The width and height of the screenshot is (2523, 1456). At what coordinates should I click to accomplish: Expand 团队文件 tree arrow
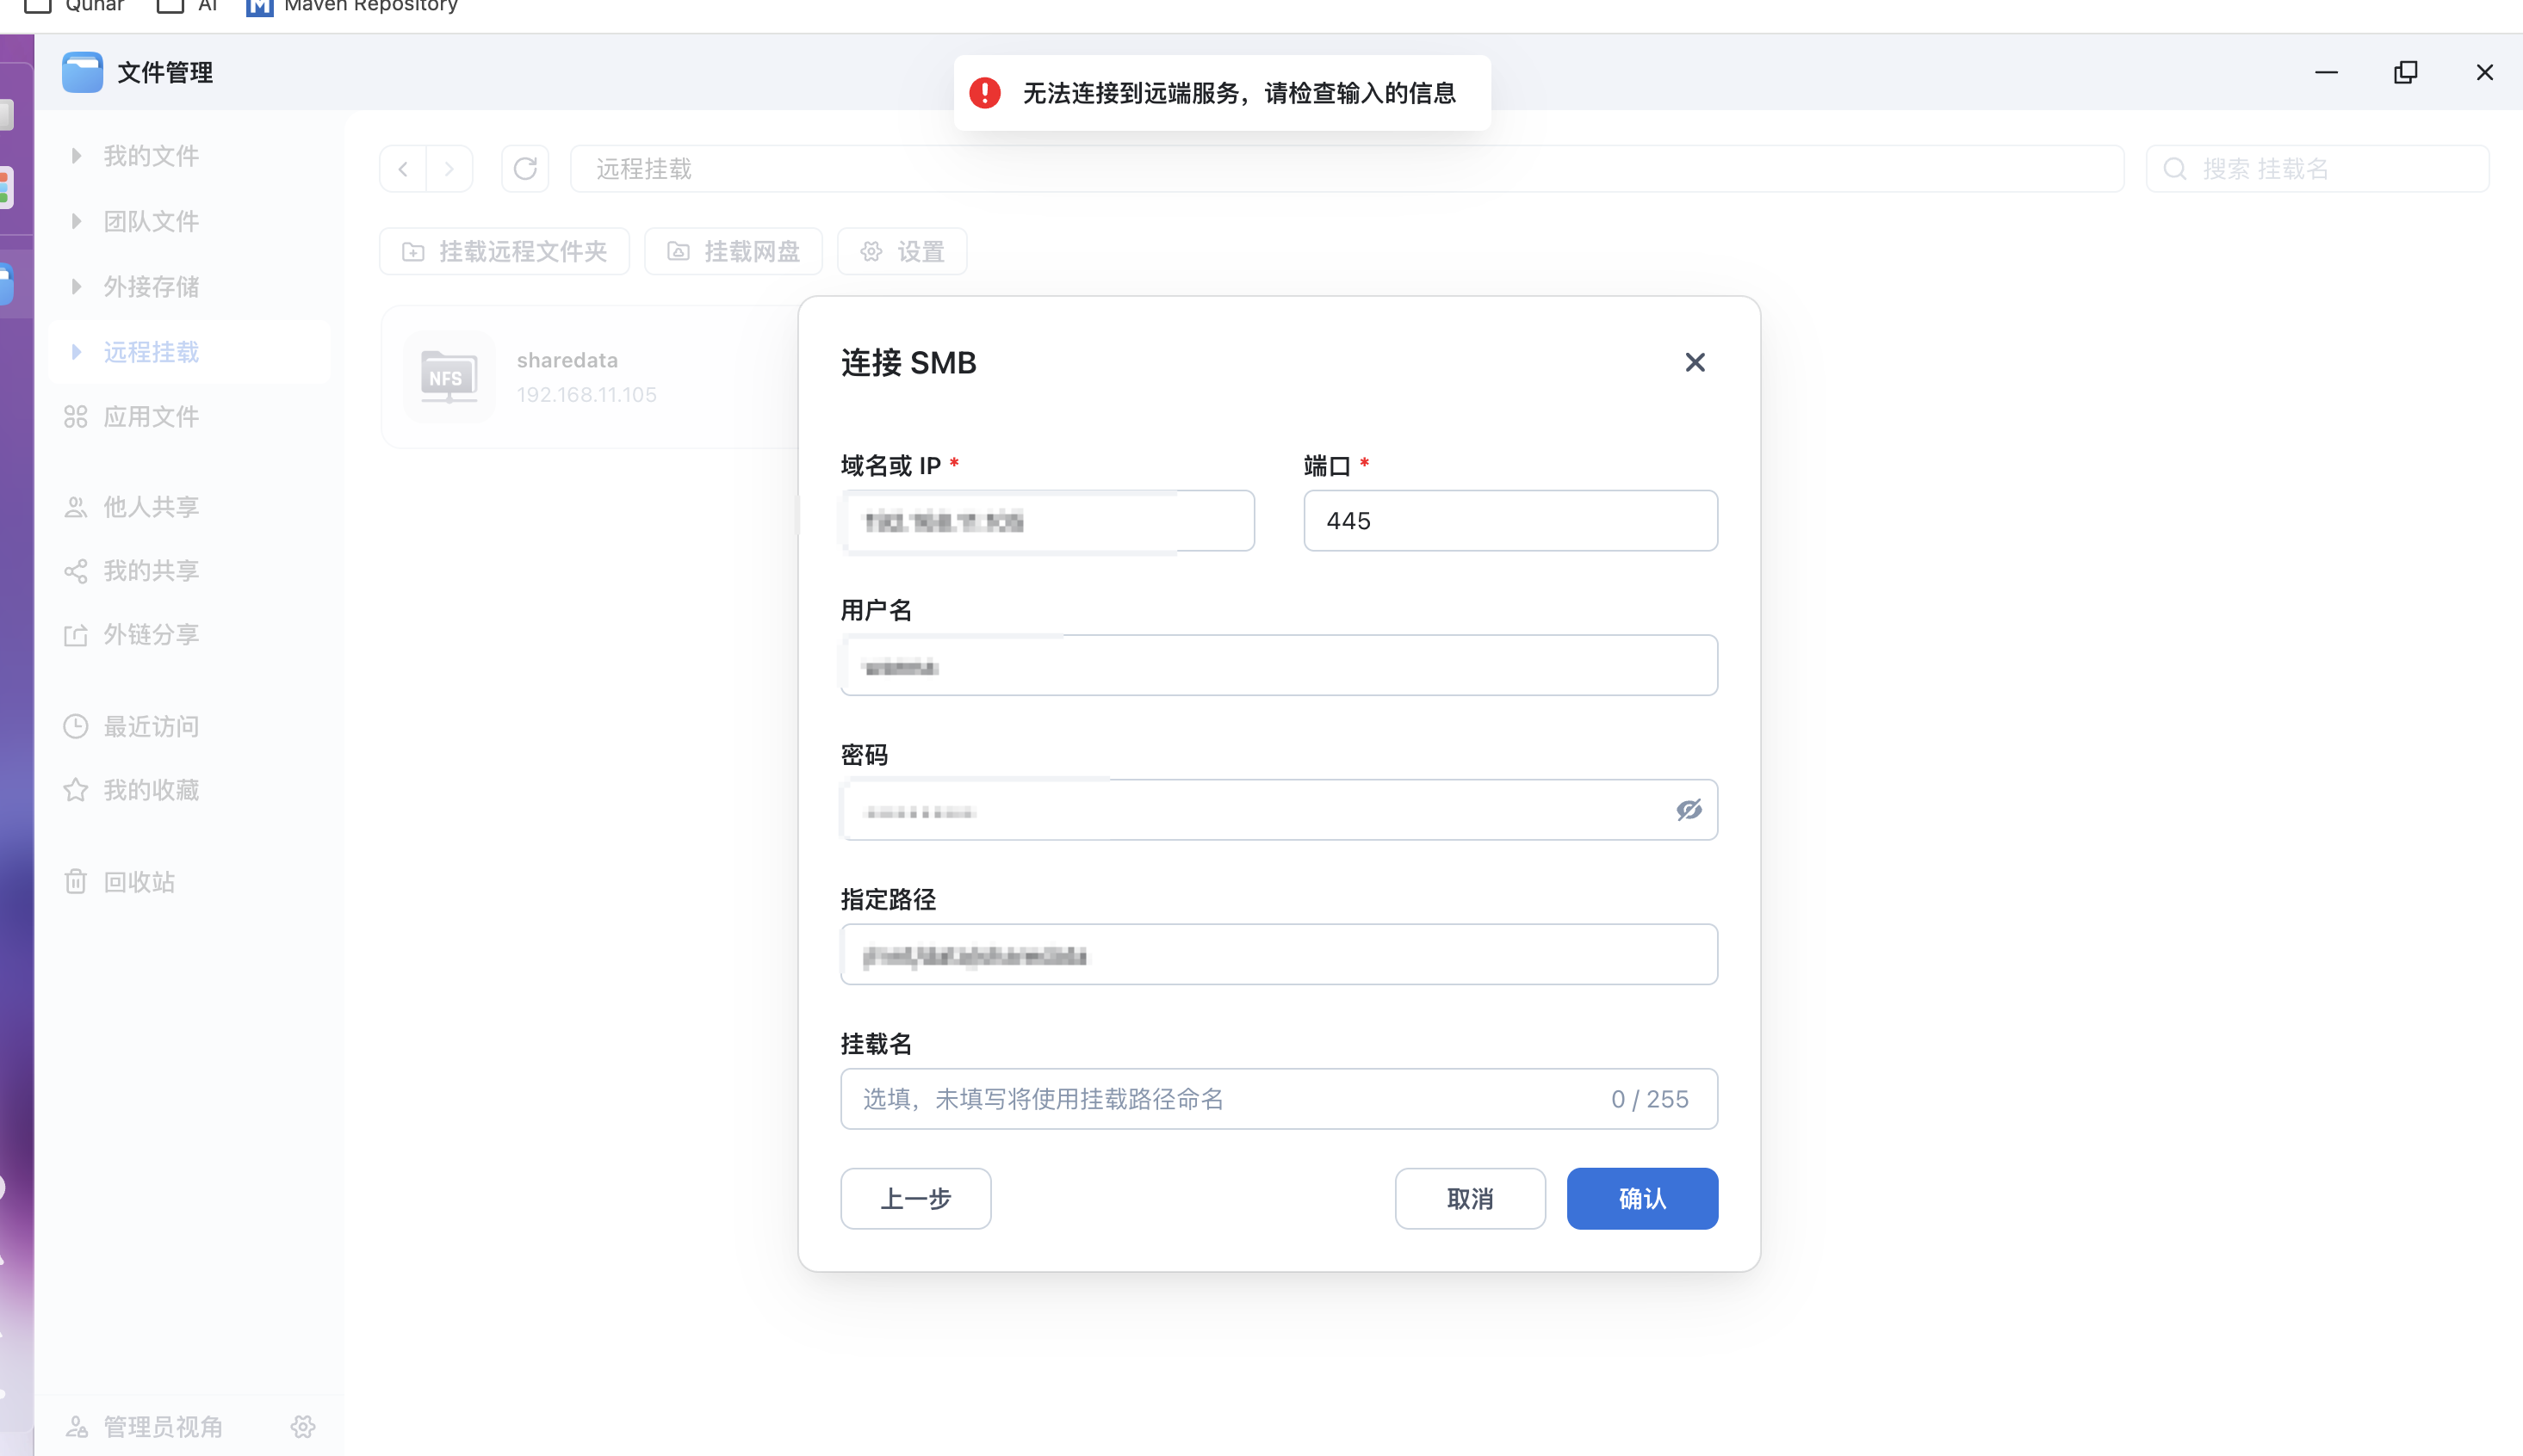click(x=76, y=221)
